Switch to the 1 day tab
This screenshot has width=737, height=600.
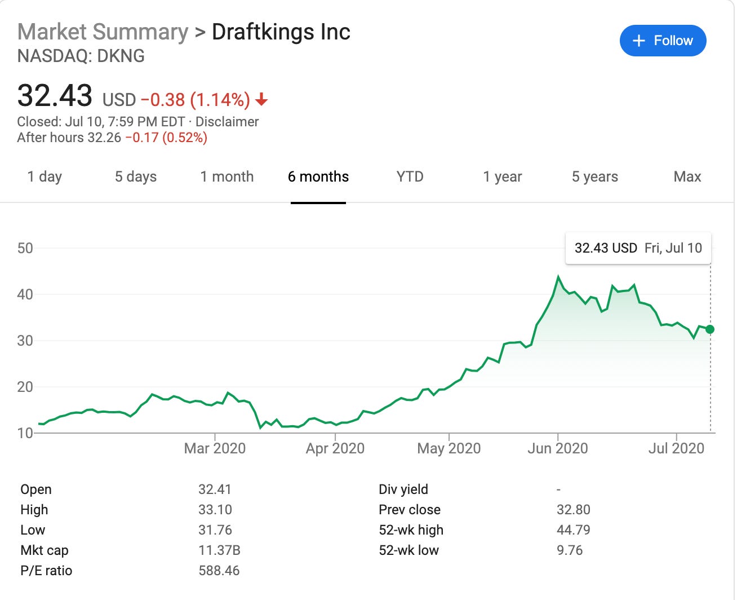[x=45, y=177]
